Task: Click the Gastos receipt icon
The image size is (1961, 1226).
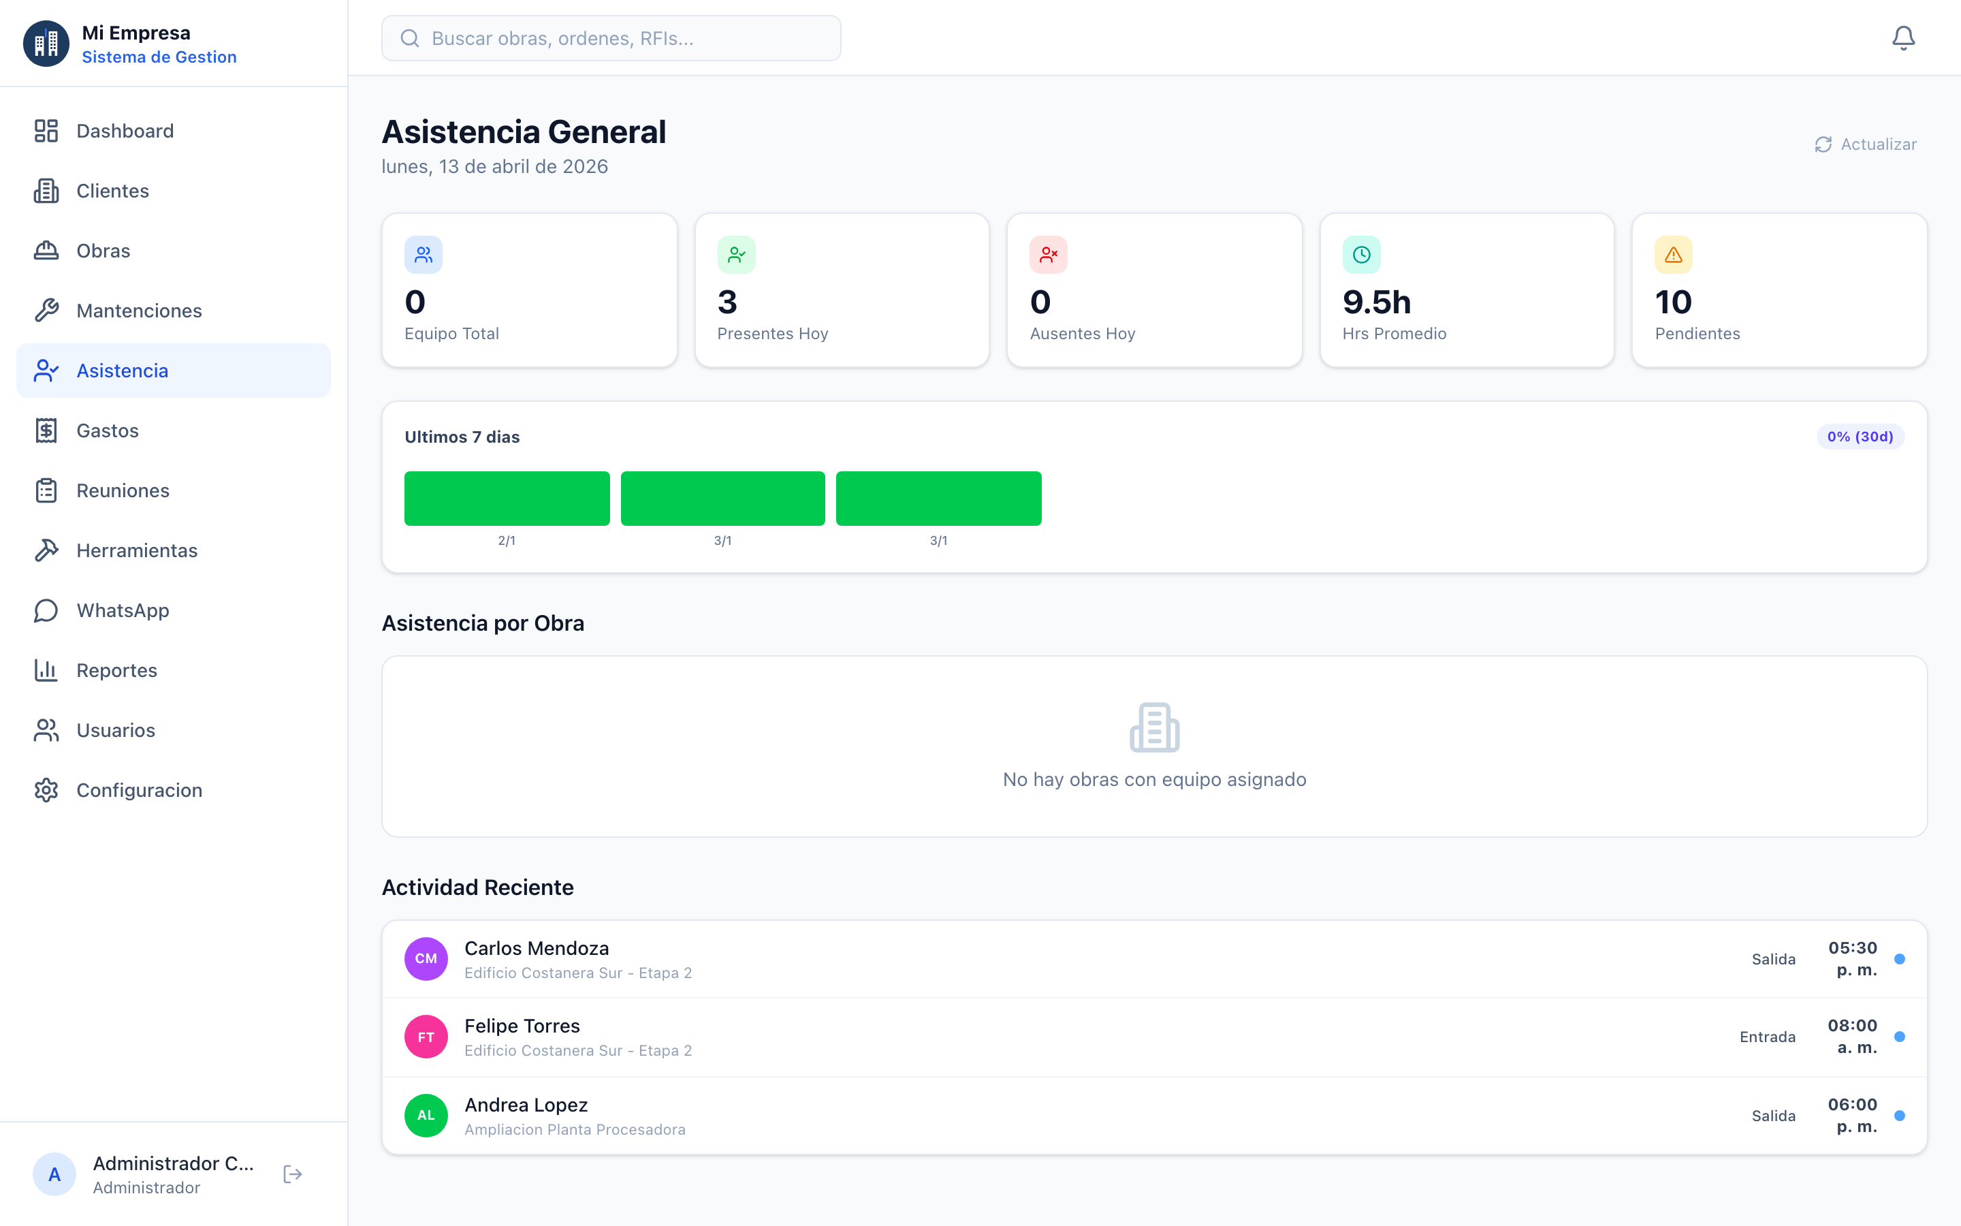Action: click(46, 430)
